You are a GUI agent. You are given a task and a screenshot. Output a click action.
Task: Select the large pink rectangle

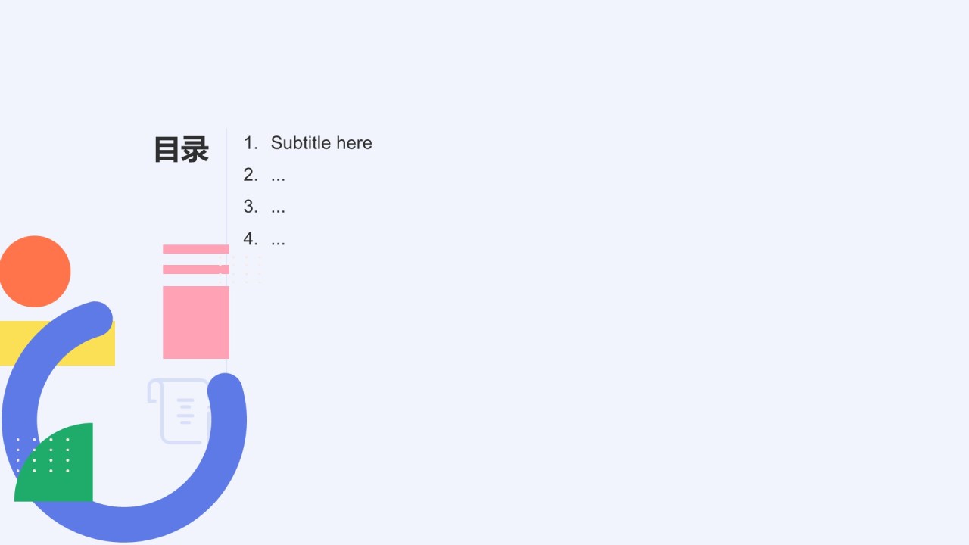[x=196, y=322]
